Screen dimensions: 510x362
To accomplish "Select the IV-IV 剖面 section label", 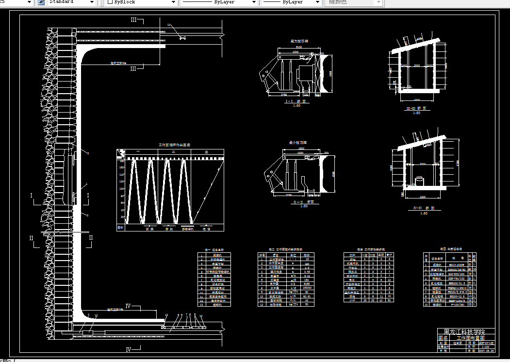I will (424, 208).
